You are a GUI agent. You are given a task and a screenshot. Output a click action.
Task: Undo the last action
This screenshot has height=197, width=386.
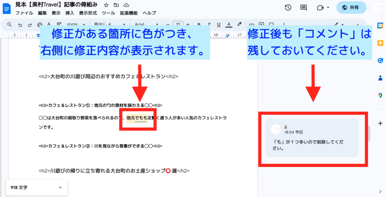coord(20,24)
